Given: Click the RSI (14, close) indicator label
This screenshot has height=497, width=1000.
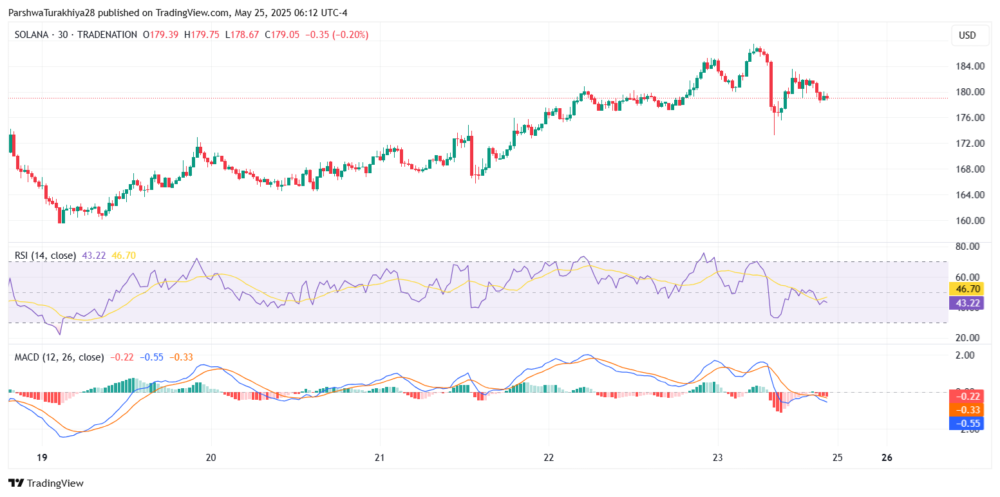Looking at the screenshot, I should 45,256.
